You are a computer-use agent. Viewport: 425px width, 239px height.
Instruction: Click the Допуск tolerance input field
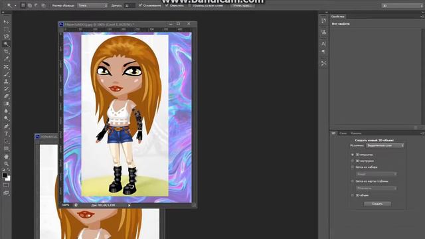point(129,5)
